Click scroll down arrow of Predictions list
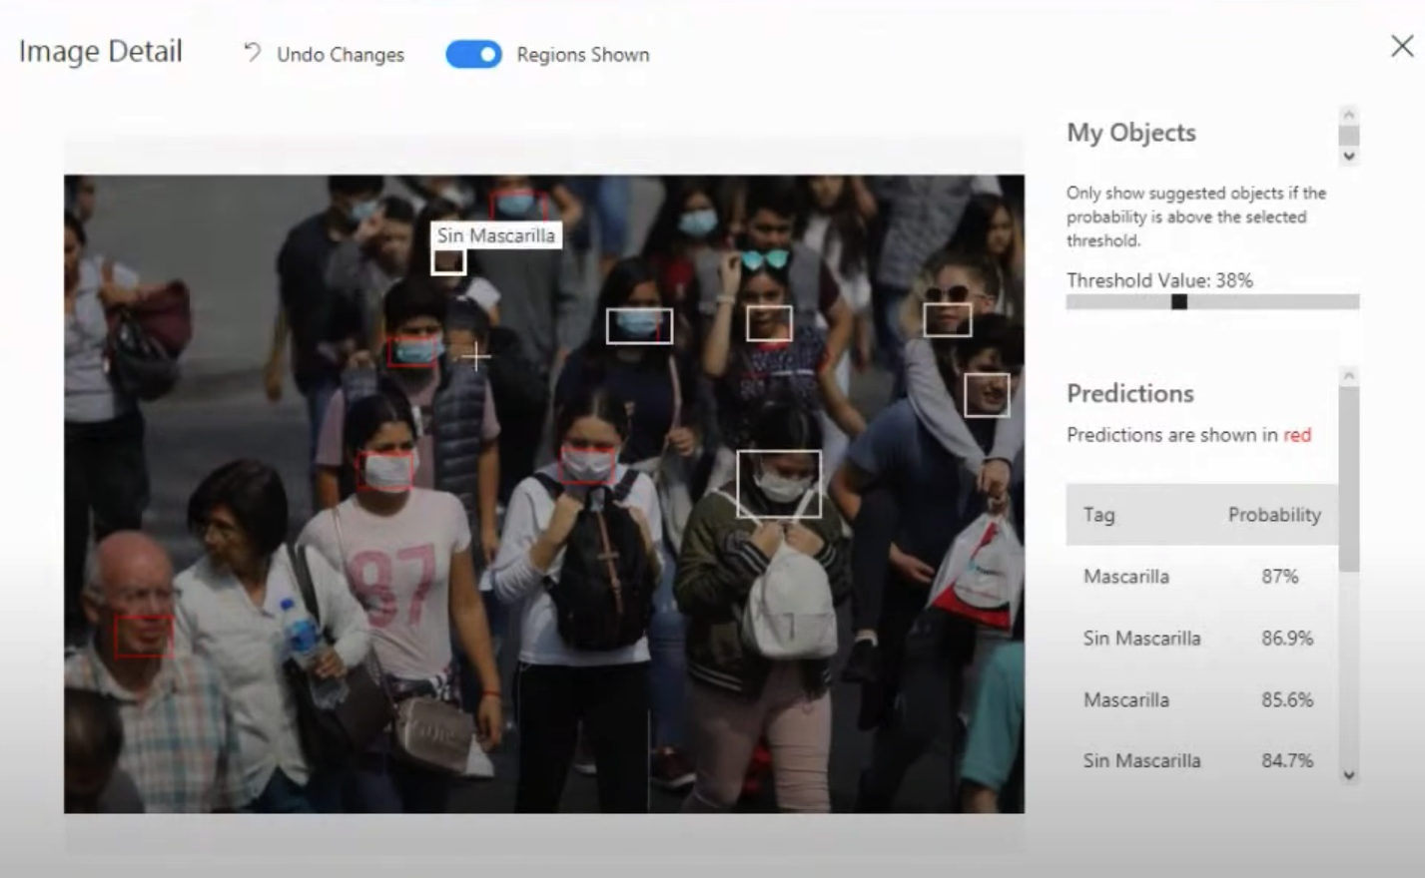This screenshot has width=1425, height=878. tap(1349, 775)
